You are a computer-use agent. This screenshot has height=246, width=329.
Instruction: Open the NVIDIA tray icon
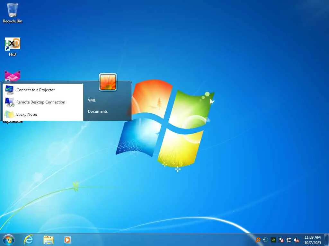pyautogui.click(x=273, y=240)
